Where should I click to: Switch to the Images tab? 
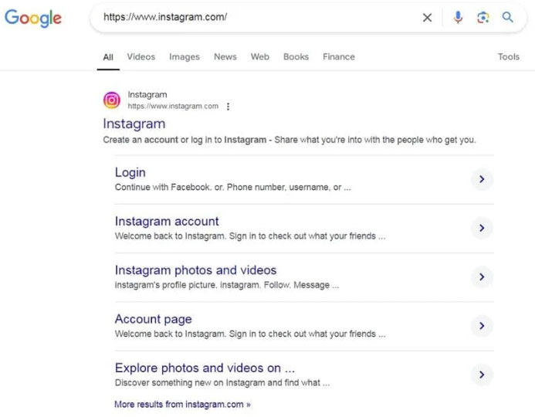[185, 56]
